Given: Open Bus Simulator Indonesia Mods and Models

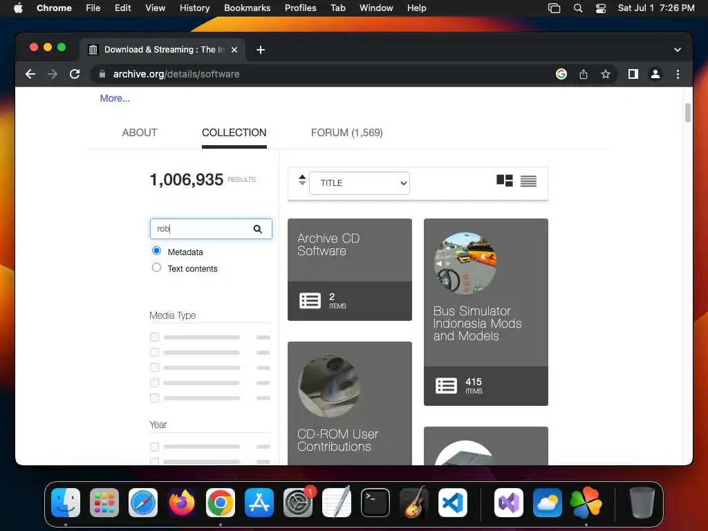Looking at the screenshot, I should coord(486,312).
